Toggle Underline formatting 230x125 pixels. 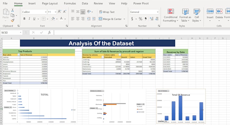click(x=34, y=18)
